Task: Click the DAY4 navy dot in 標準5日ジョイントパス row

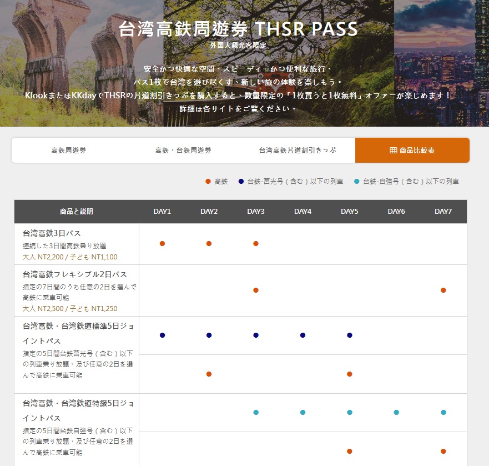Action: point(303,335)
